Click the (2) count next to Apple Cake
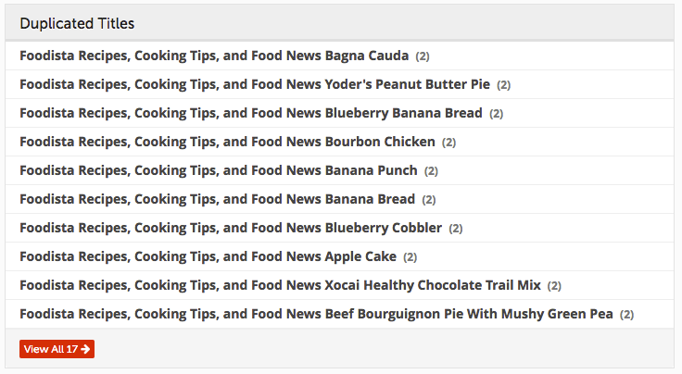Screen dimensions: 682x374 (x=410, y=257)
